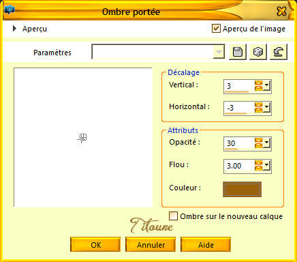
Task: Reset settings to default with the arrow icon
Action: coord(279,52)
